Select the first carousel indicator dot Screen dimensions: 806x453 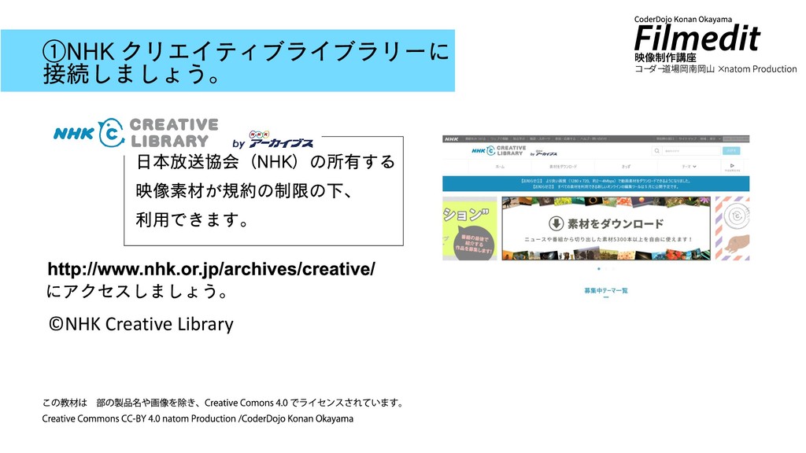pyautogui.click(x=599, y=269)
